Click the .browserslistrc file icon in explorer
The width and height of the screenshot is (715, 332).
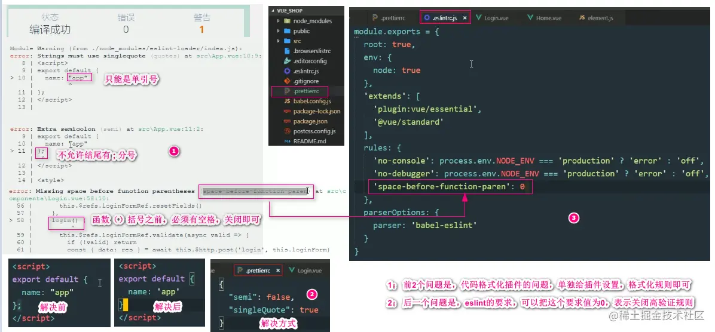pos(287,51)
